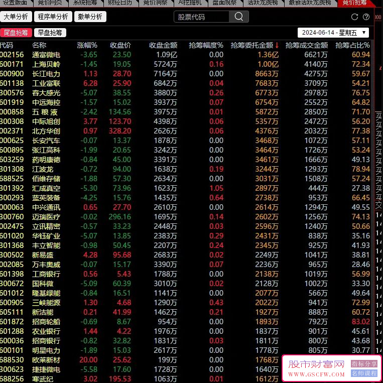Focus the 股票代码 search field
Screen dimensions: 383x383
tap(201, 17)
